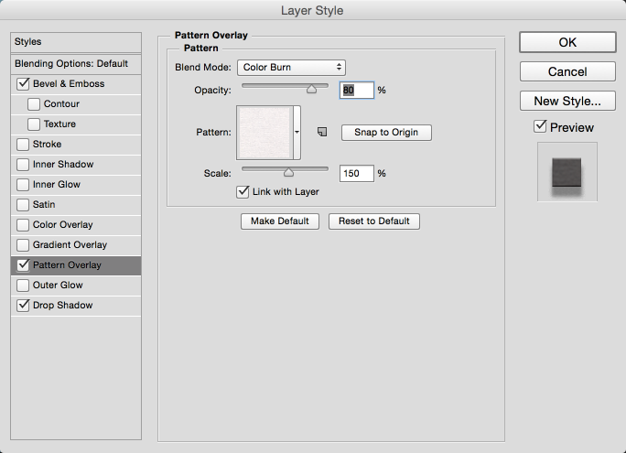The height and width of the screenshot is (453, 626).
Task: Confirm with the OK button
Action: point(567,42)
